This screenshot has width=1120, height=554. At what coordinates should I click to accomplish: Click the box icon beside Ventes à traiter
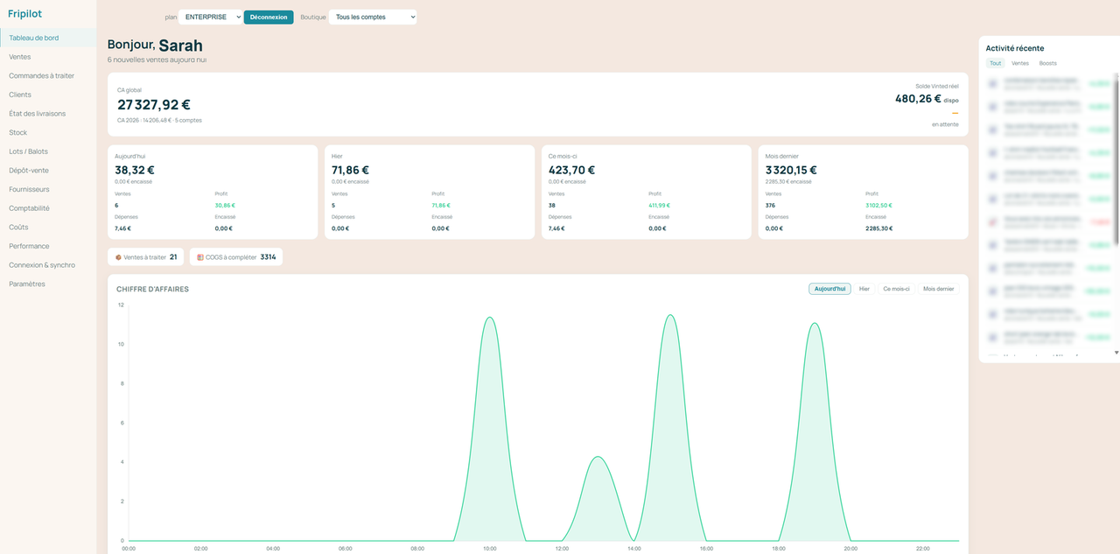118,257
